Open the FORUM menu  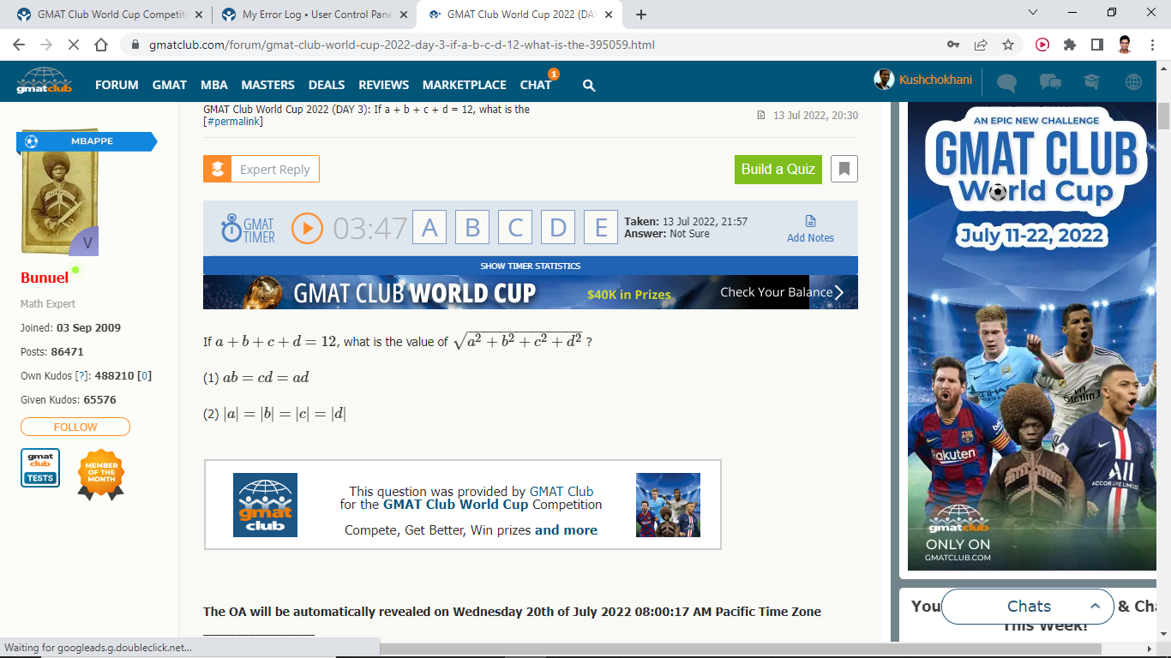[x=117, y=85]
